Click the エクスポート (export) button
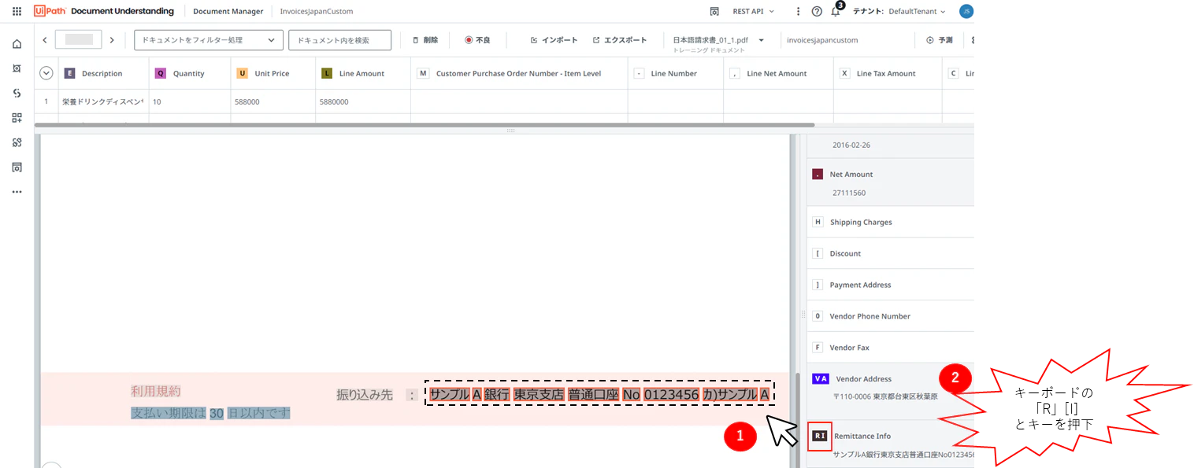The height and width of the screenshot is (468, 1194). [620, 40]
